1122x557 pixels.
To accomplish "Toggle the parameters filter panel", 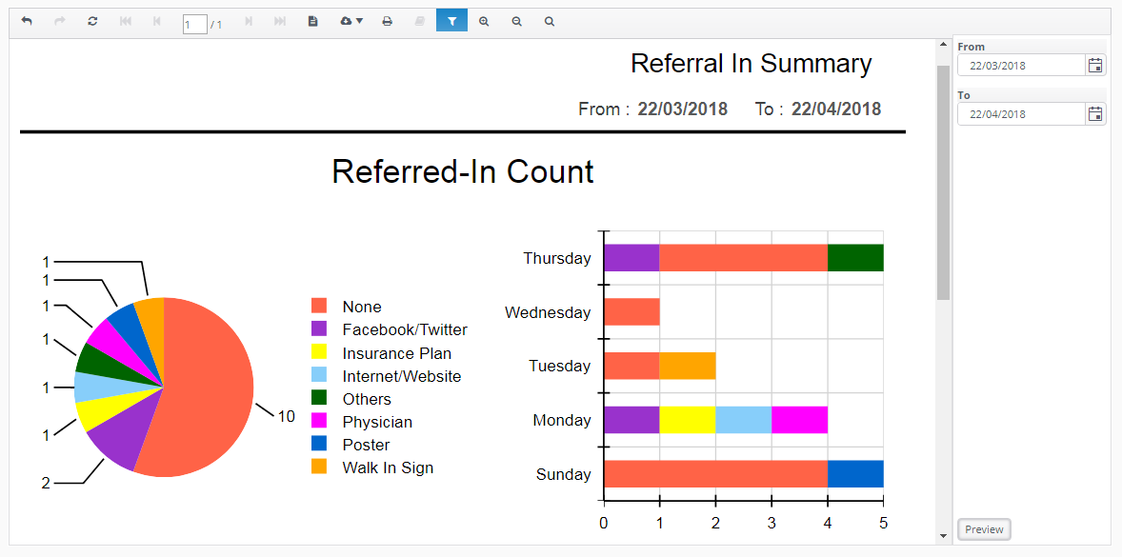I will click(451, 21).
